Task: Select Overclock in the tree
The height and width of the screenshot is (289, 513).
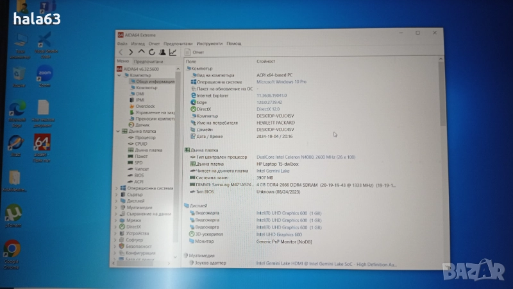Action: 145,106
